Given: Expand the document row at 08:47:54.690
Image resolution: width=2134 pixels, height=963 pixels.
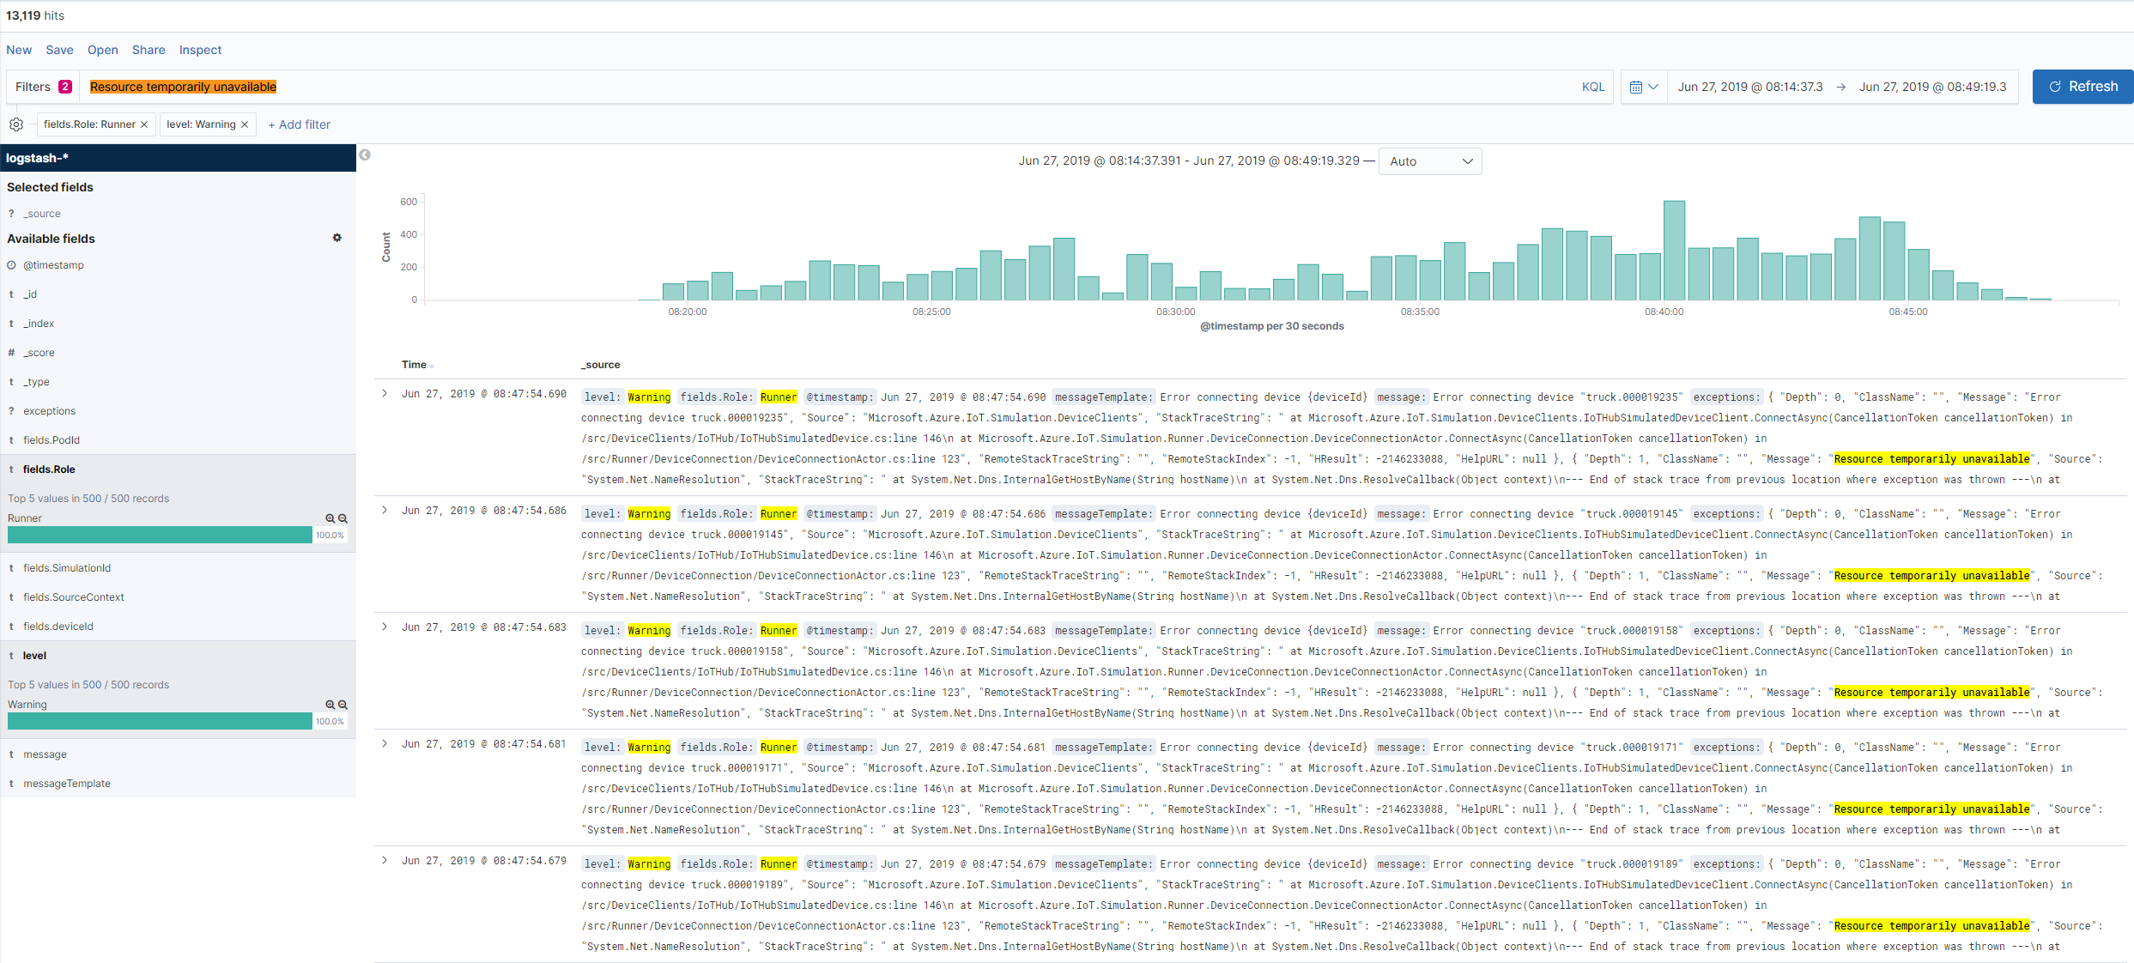Looking at the screenshot, I should pos(384,394).
